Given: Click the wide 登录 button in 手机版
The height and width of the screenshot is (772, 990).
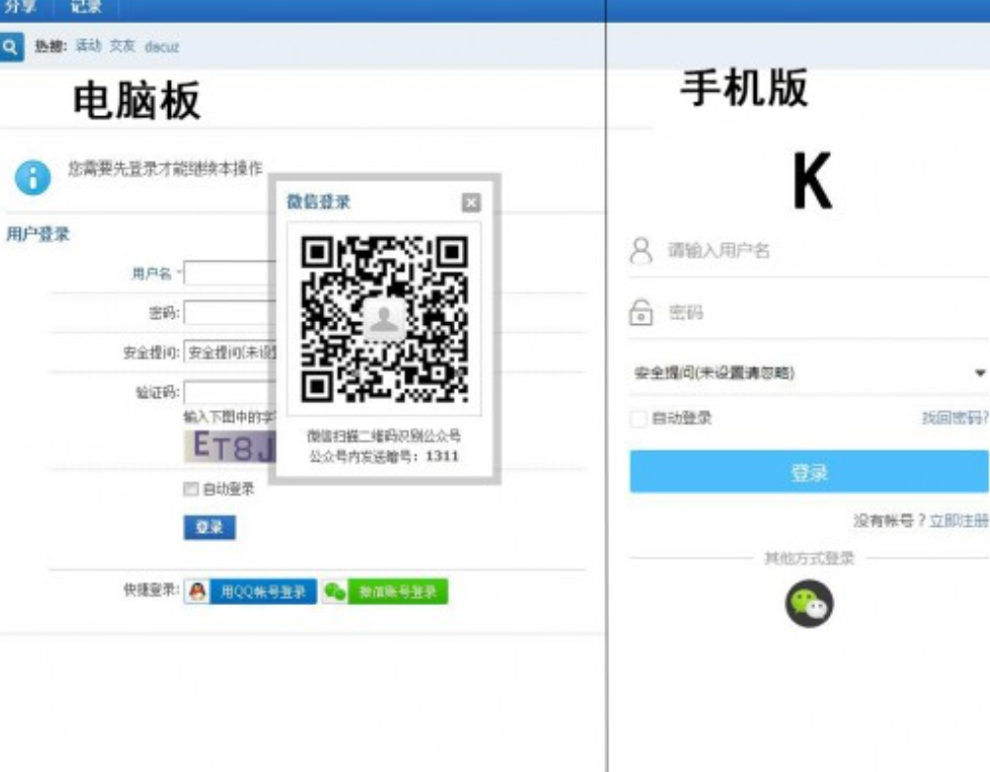Looking at the screenshot, I should (x=808, y=471).
